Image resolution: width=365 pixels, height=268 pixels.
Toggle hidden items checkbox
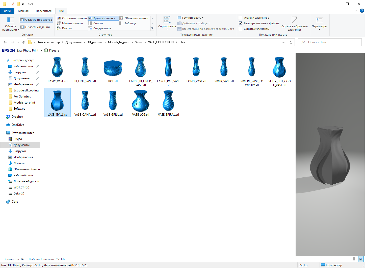[x=241, y=29]
